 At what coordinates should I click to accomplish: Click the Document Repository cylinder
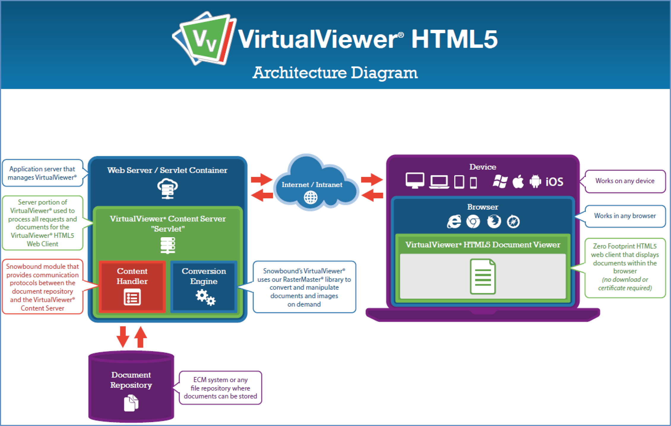131,387
